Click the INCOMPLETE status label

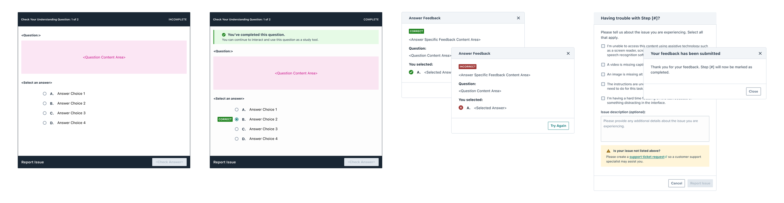(177, 19)
